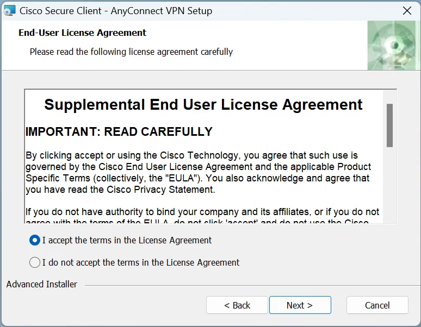The image size is (421, 327).
Task: Click the license agreement scrollbar thumb
Action: (x=389, y=125)
